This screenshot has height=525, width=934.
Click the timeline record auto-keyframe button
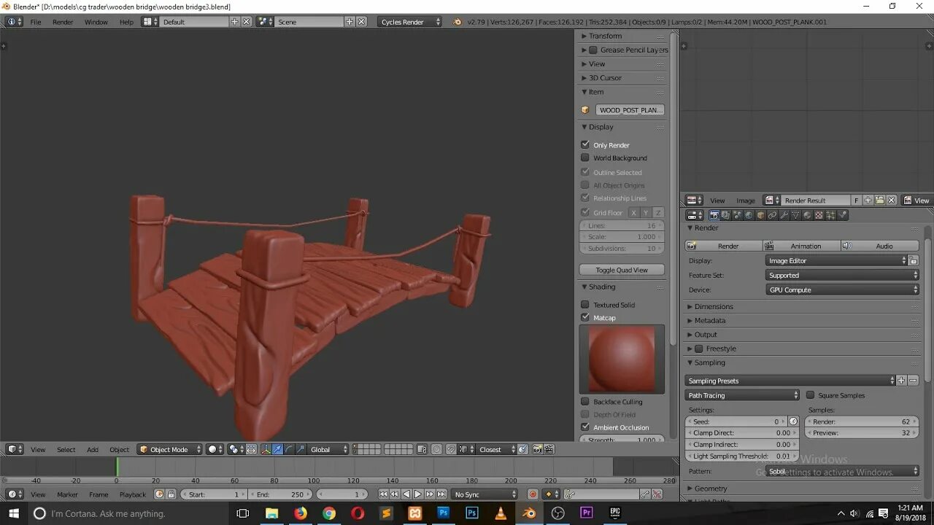(533, 494)
